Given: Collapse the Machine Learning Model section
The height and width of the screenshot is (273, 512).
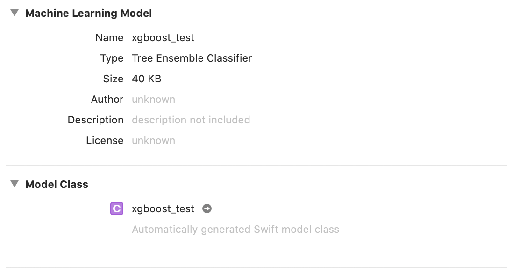Looking at the screenshot, I should pyautogui.click(x=14, y=13).
